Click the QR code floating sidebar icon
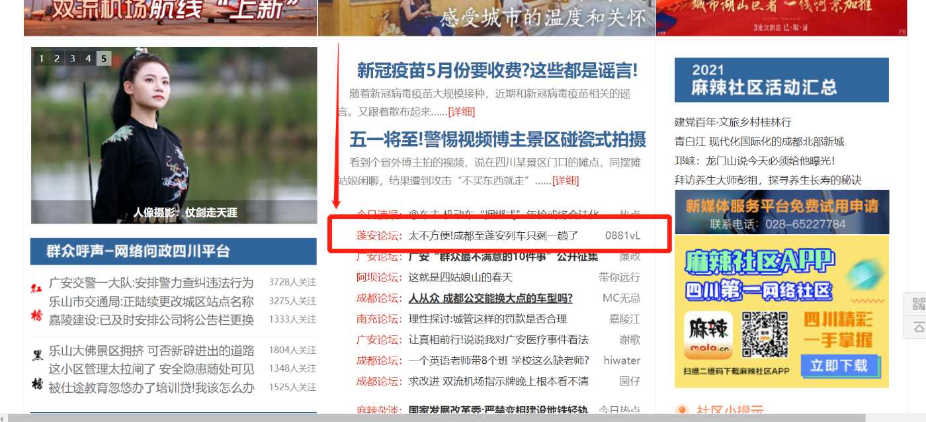The image size is (926, 422). point(918,305)
